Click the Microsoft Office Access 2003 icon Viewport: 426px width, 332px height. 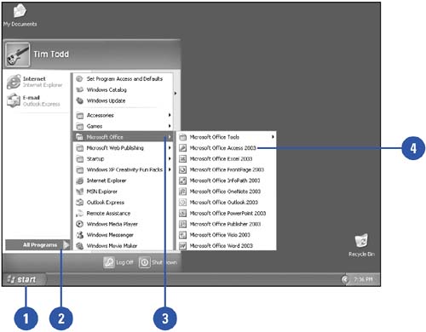[x=182, y=148]
